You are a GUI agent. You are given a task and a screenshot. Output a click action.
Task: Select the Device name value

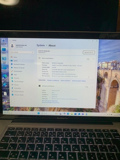point(57,63)
